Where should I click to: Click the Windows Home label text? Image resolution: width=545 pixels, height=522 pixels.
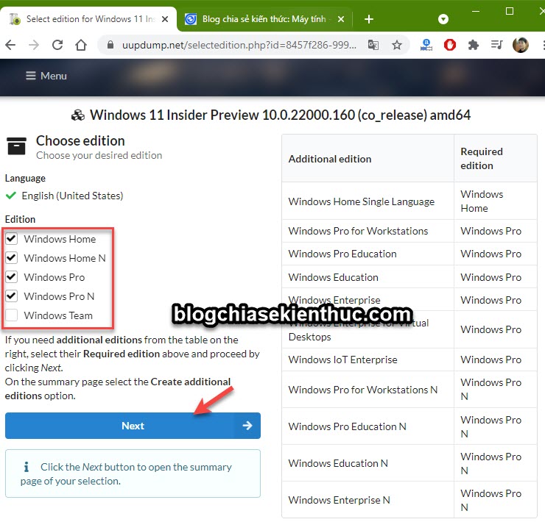click(60, 239)
